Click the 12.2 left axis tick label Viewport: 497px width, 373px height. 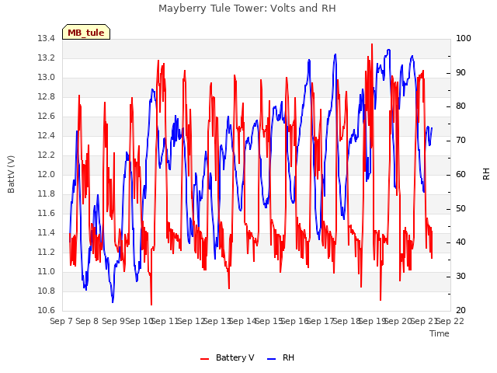(x=47, y=155)
